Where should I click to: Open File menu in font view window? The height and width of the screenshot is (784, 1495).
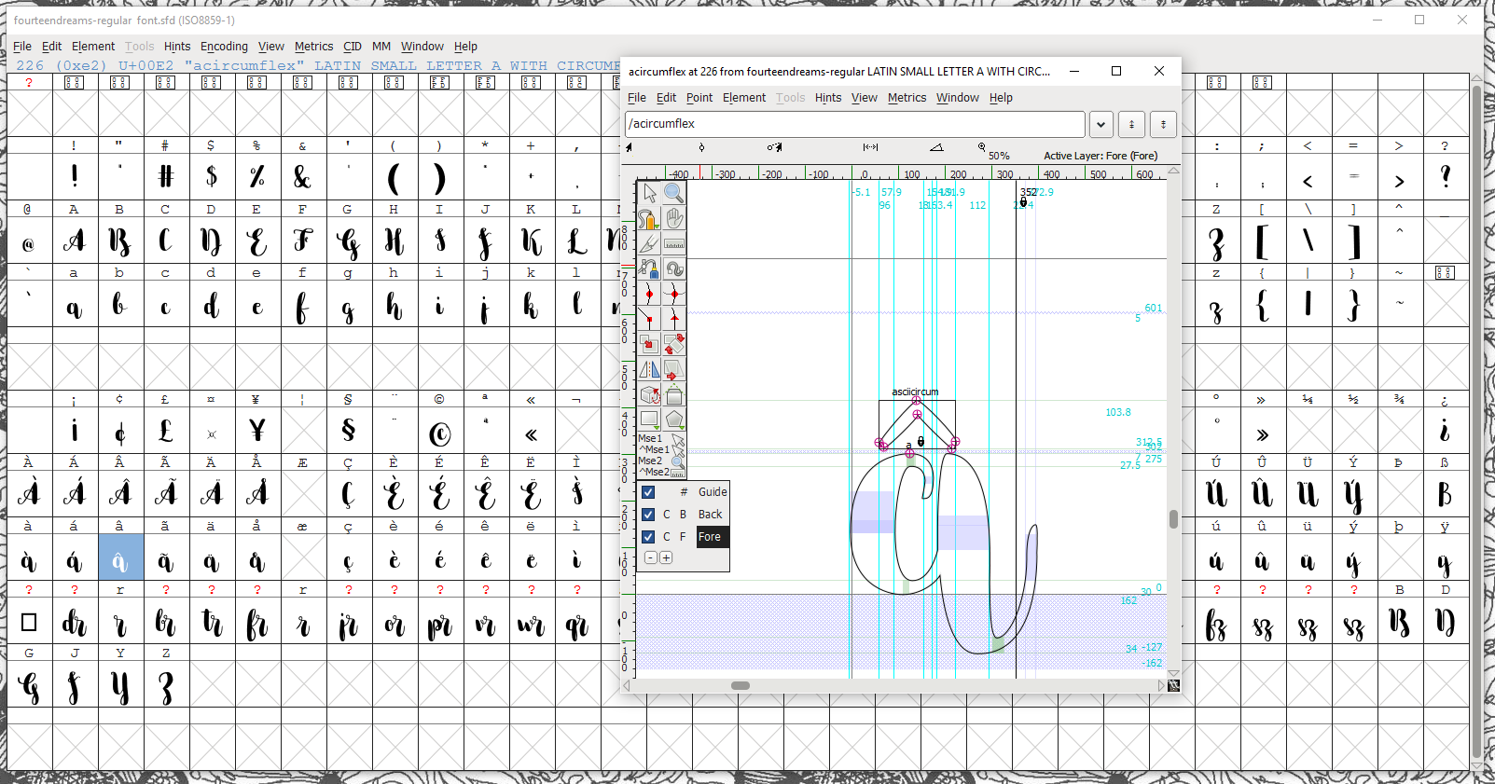(22, 47)
